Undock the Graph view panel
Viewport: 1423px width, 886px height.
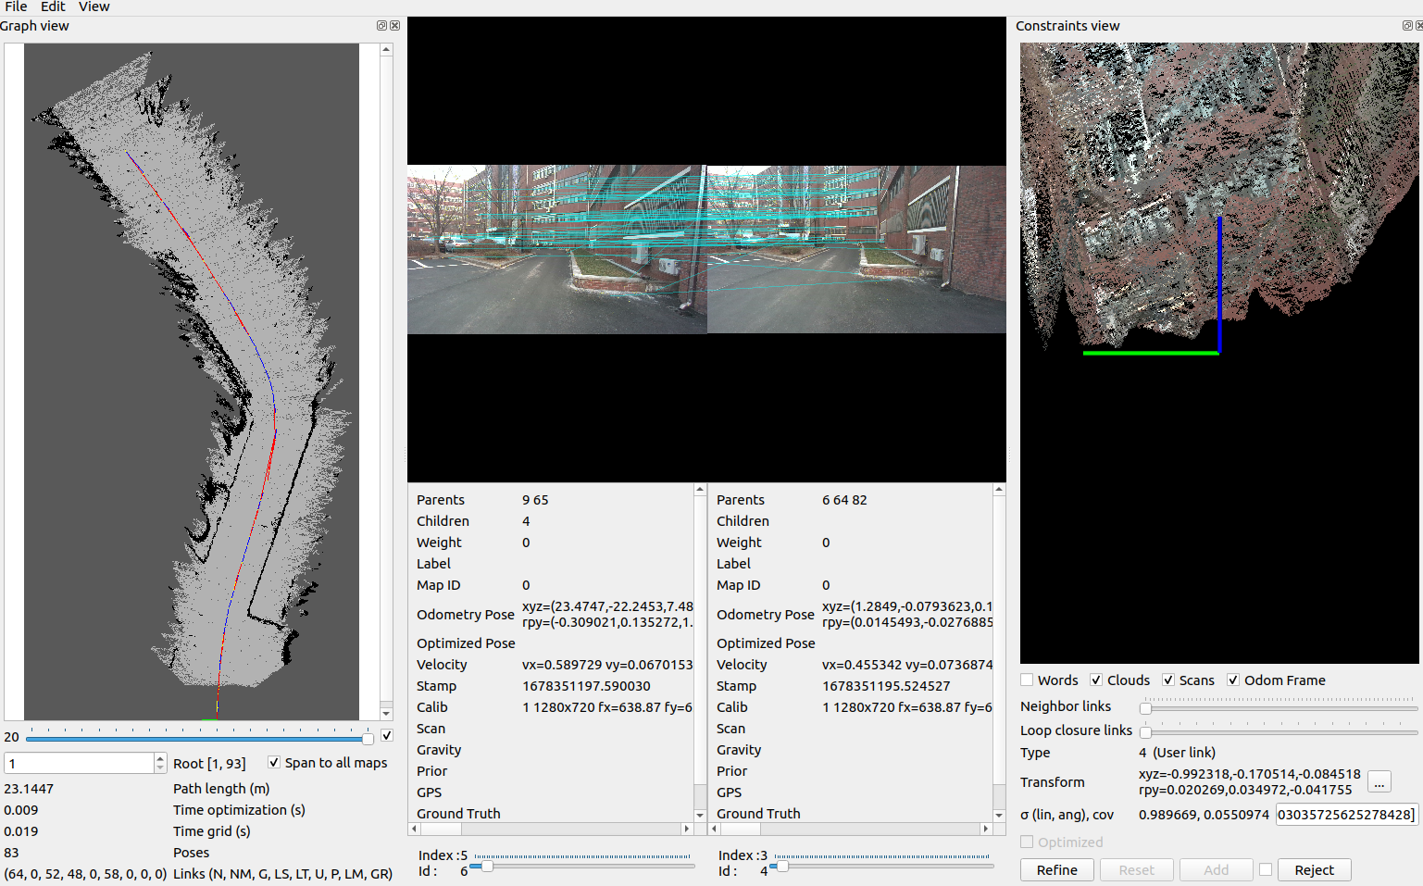click(381, 26)
